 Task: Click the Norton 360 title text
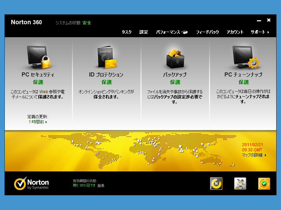(26, 22)
